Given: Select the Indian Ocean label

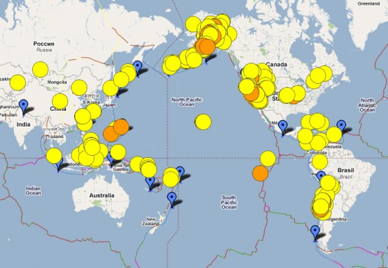Looking at the screenshot, I should click(x=33, y=190).
